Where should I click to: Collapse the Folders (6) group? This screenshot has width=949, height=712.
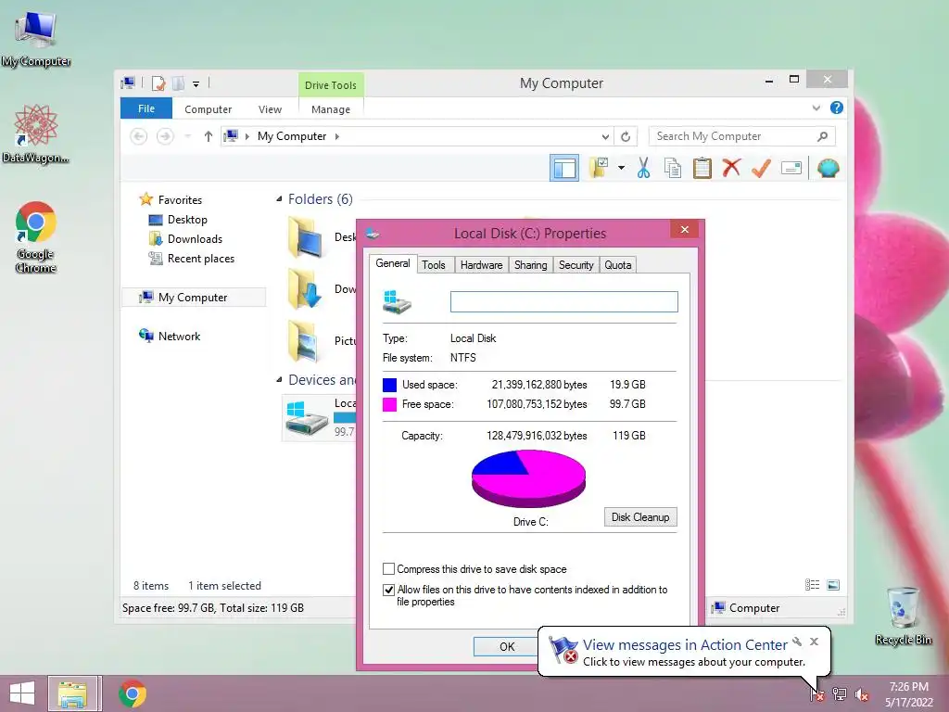[x=279, y=199]
